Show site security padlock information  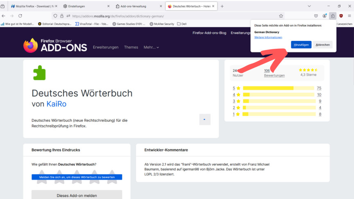tap(61, 16)
